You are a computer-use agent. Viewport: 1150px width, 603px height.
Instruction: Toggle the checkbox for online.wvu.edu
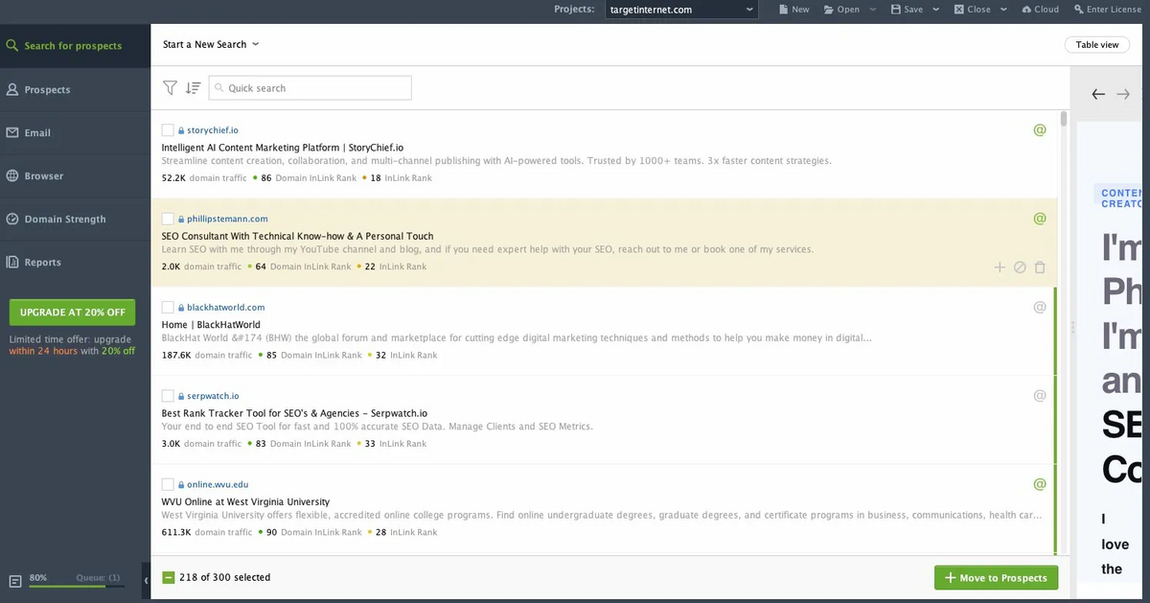[x=168, y=484]
